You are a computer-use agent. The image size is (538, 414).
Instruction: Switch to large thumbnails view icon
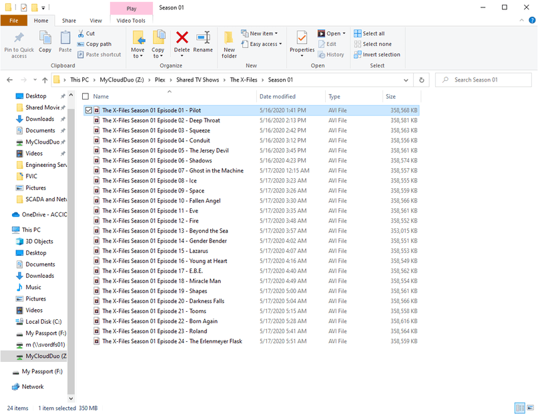click(531, 408)
